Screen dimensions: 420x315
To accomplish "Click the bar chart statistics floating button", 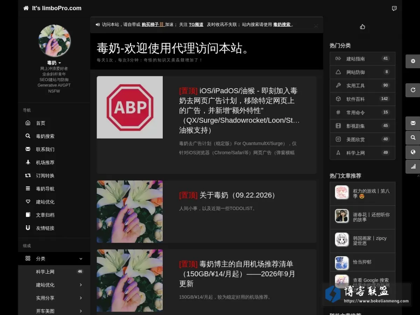I will point(413,167).
